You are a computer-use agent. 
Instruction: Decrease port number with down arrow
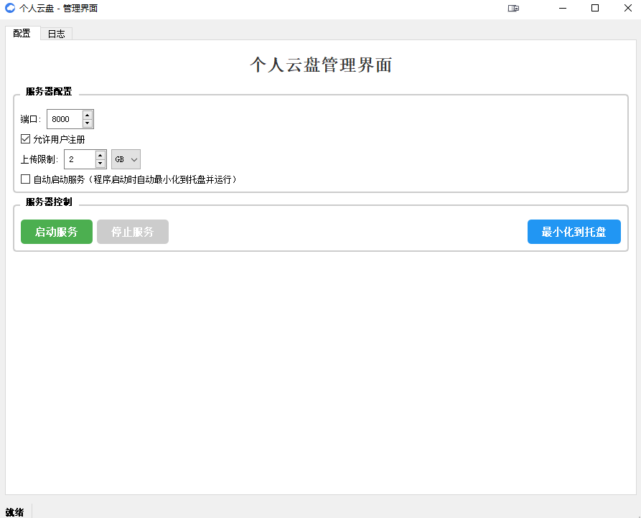pos(88,123)
